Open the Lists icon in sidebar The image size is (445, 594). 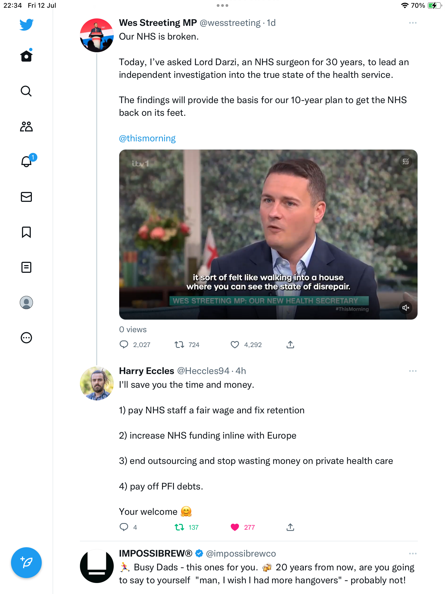[26, 267]
